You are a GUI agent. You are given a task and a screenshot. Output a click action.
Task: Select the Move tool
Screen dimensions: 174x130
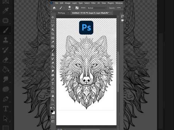[53, 17]
